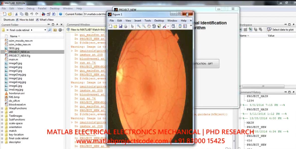Screen dimensions: 296x149
Task: Select the Brush data tool in Figure 1
Action: pyautogui.click(x=164, y=26)
